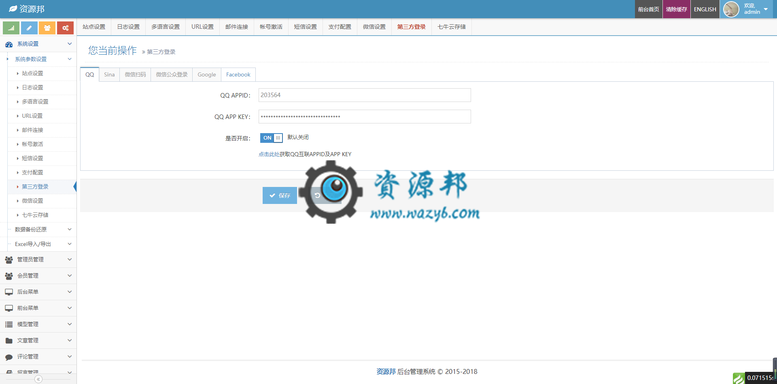Click the green signal-bars shortcut icon
This screenshot has width=777, height=384.
(11, 28)
